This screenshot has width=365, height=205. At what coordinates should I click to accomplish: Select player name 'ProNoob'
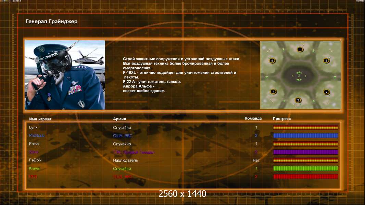(x=37, y=135)
